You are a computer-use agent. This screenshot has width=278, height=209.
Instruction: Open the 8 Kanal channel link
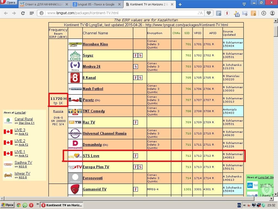(89, 78)
